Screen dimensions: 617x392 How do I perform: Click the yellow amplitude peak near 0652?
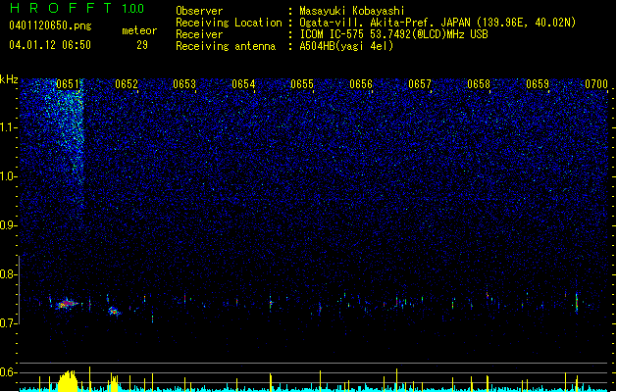coord(114,383)
